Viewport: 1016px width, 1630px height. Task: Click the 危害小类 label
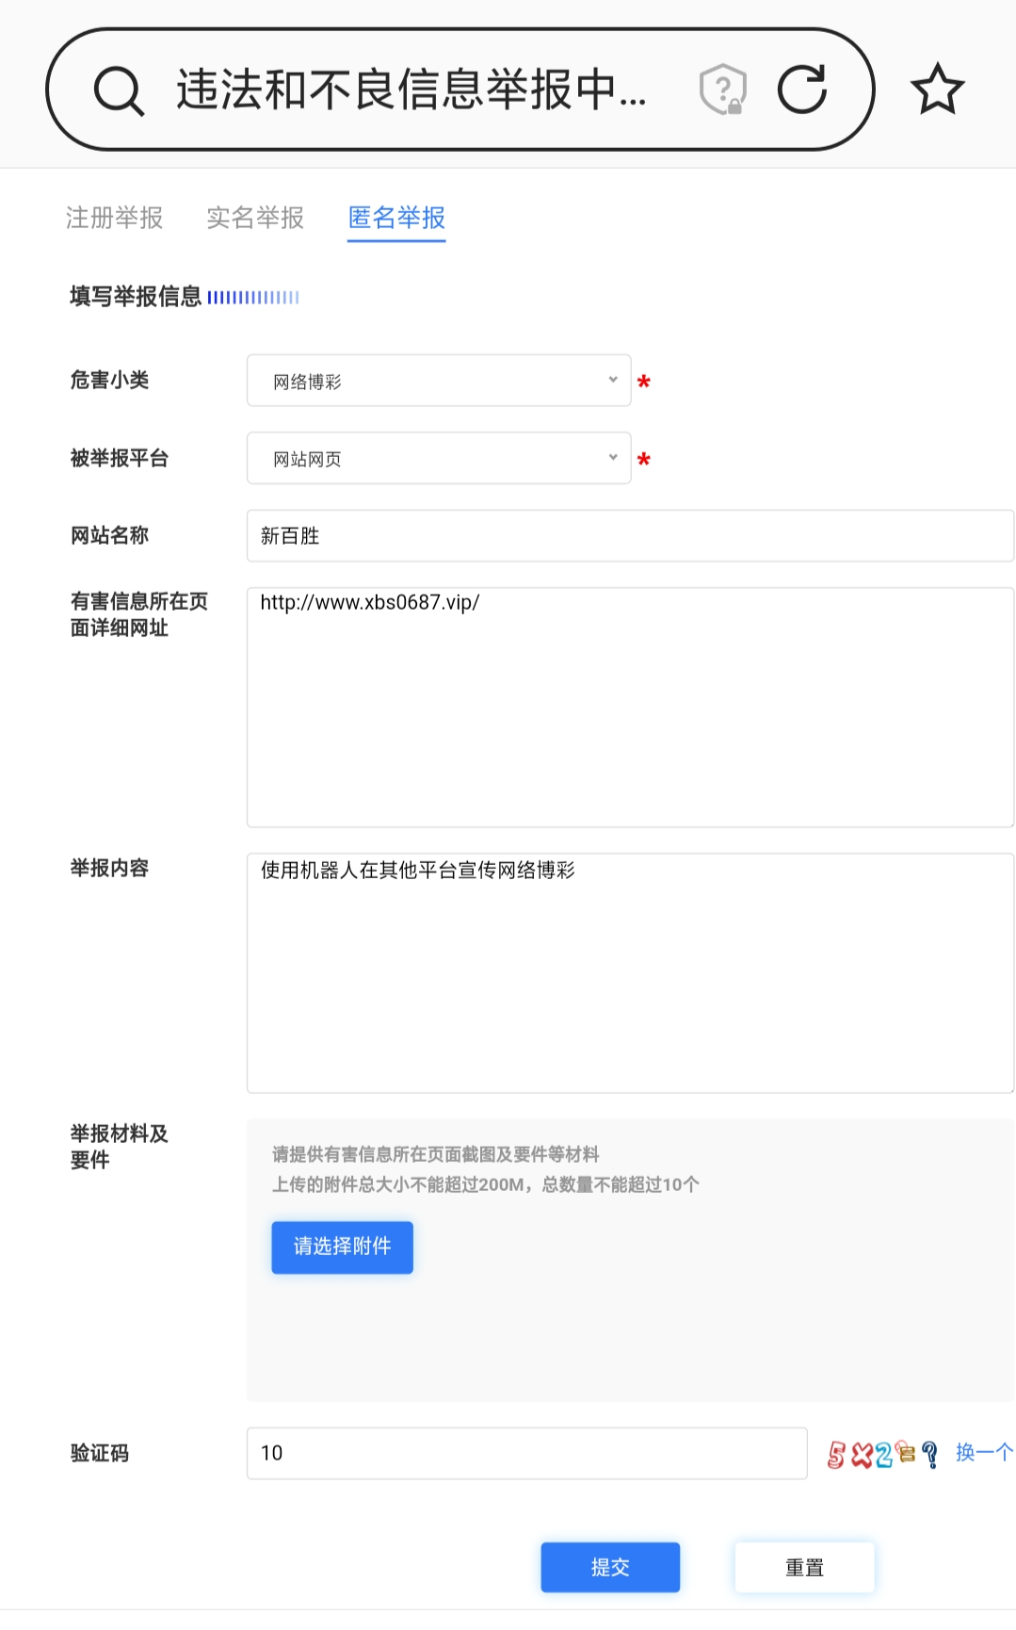pyautogui.click(x=109, y=380)
